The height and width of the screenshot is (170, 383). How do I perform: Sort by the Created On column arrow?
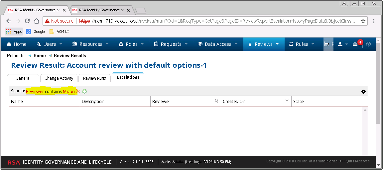[287, 101]
